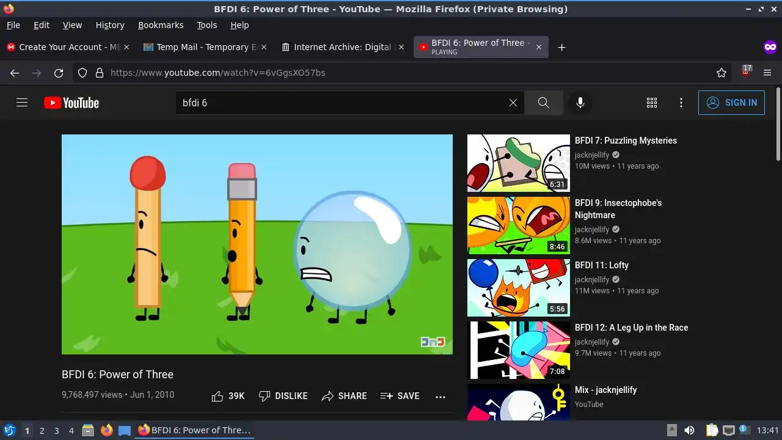Save the video to a playlist
Image resolution: width=782 pixels, height=440 pixels.
click(400, 396)
